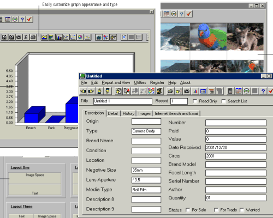
Task: Select the vertical bar chart icon
Action: (58, 37)
